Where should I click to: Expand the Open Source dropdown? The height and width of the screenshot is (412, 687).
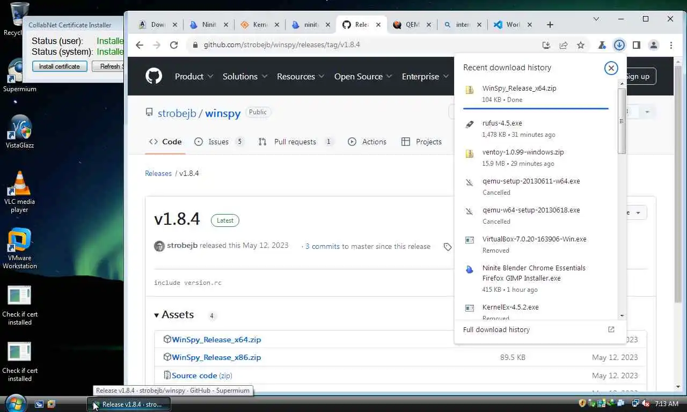[363, 77]
